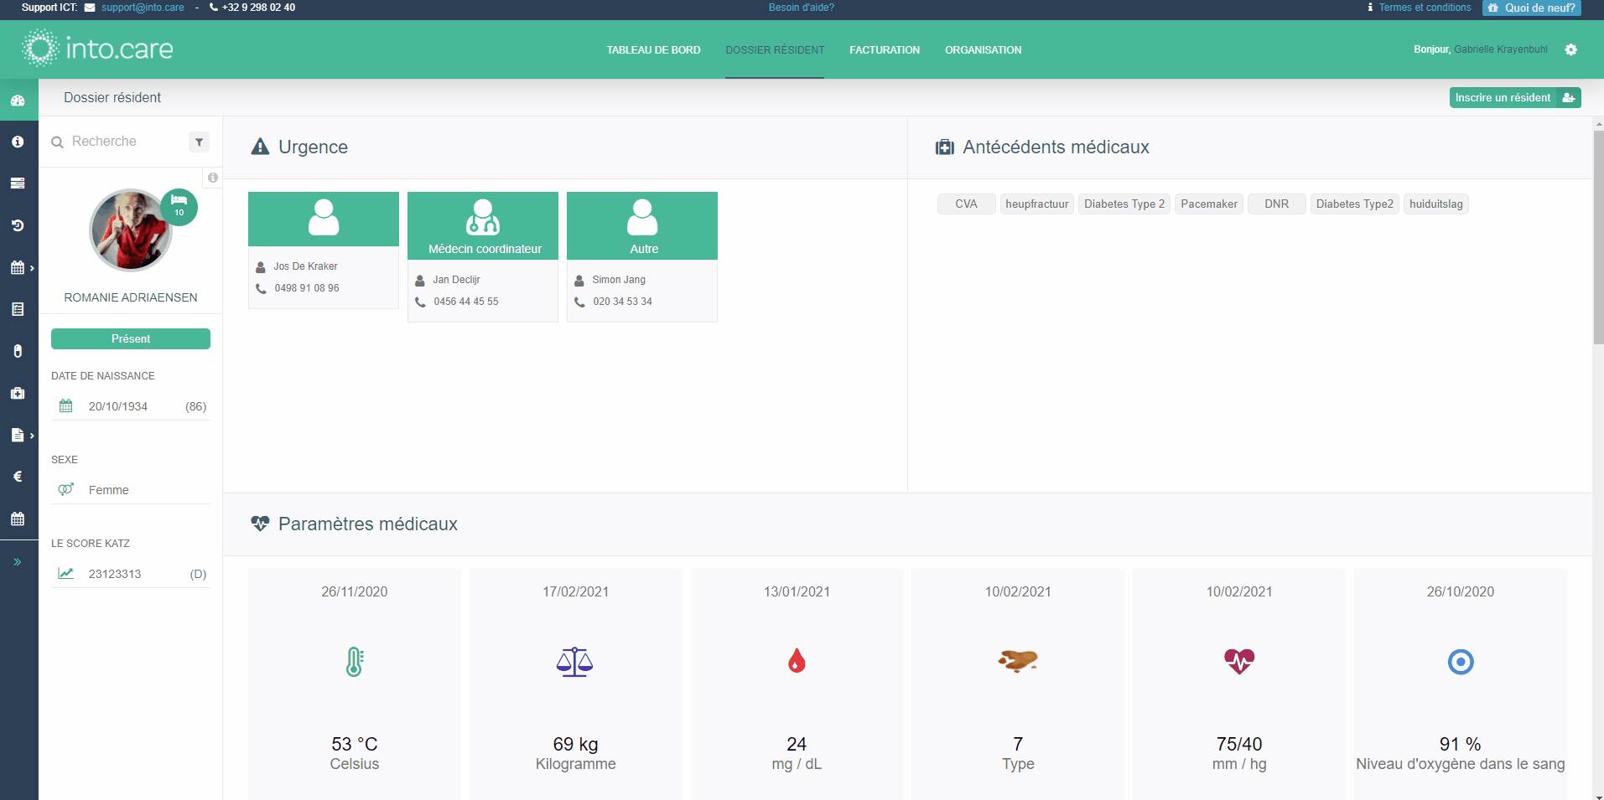Click the Katz score value 23123313
Viewport: 1604px width, 800px height.
pos(115,574)
